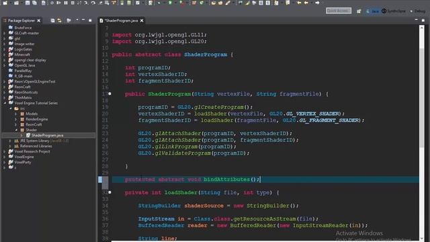
Task: Click the Resume debug toolbar icon
Action: click(58, 3)
